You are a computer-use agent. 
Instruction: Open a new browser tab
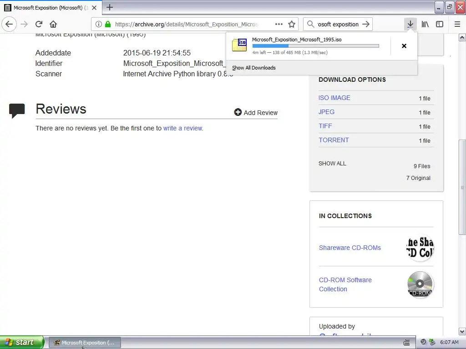coord(110,7)
